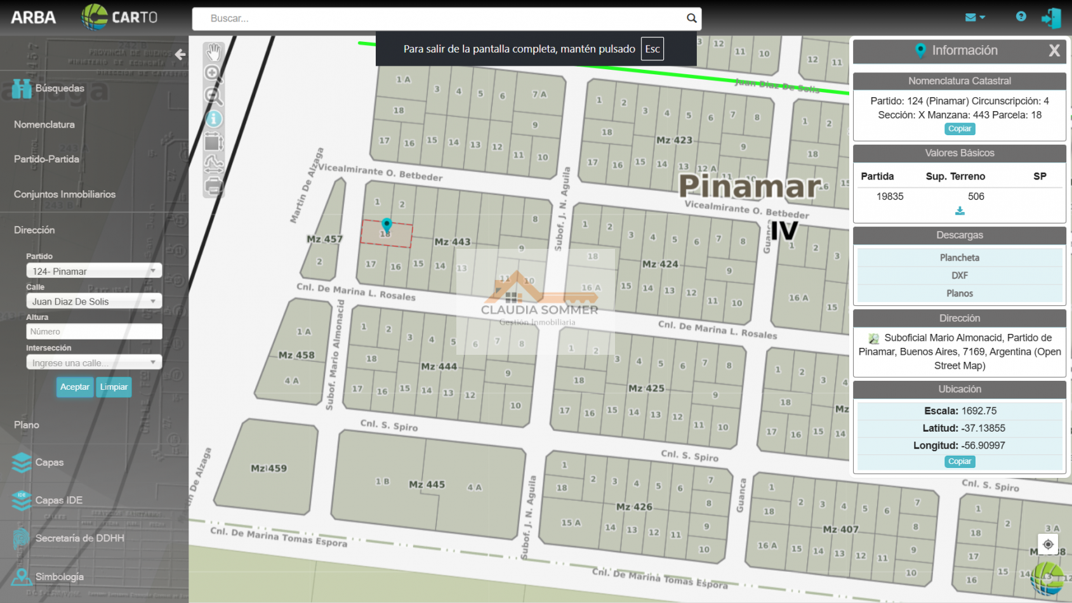The height and width of the screenshot is (603, 1072).
Task: Select Conjuntos Inmobiliarios in the sidebar
Action: coord(65,194)
